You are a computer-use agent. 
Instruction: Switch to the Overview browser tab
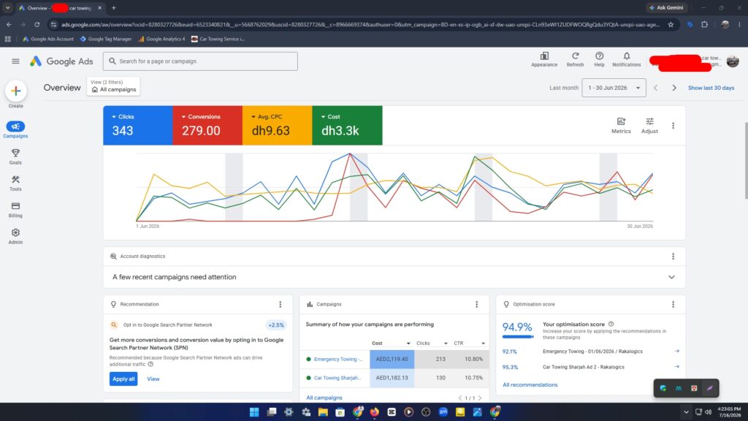(x=60, y=7)
